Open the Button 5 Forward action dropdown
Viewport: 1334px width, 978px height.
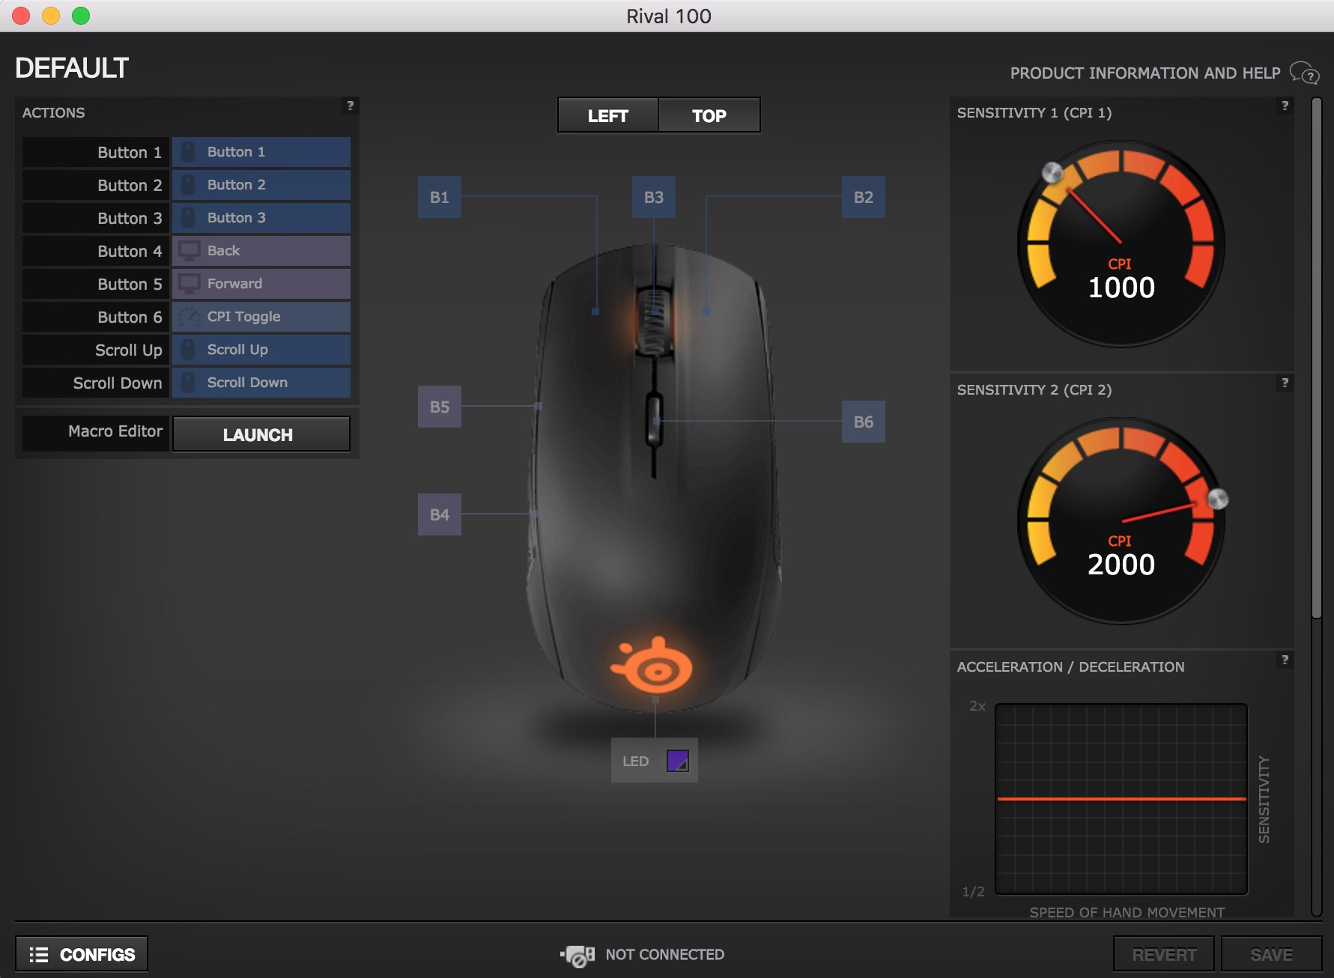tap(261, 284)
